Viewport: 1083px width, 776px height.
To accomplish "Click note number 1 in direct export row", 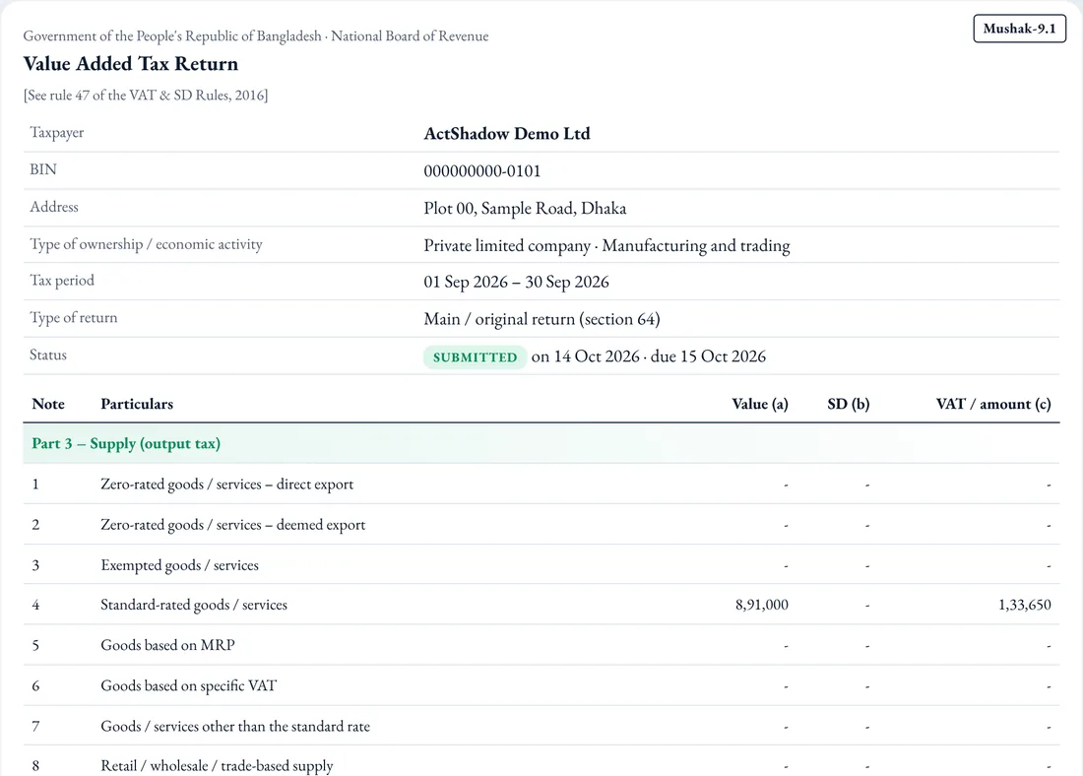I will coord(35,485).
